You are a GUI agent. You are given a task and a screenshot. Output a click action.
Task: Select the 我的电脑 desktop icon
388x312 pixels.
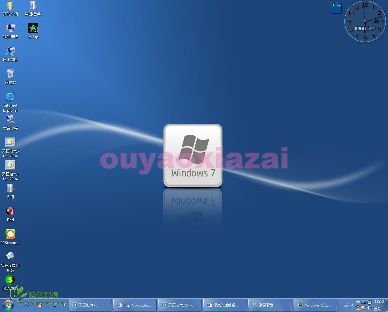10,31
